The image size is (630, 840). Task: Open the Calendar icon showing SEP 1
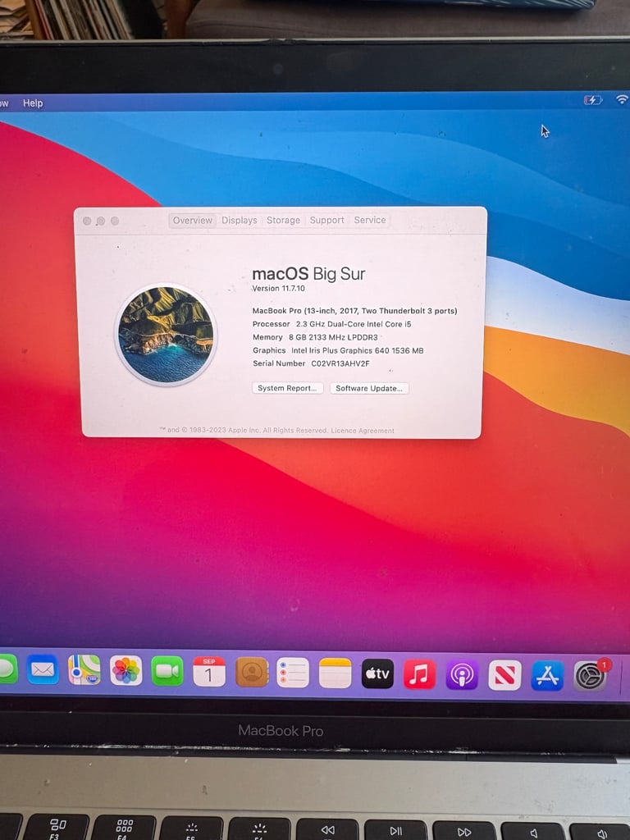(x=209, y=671)
